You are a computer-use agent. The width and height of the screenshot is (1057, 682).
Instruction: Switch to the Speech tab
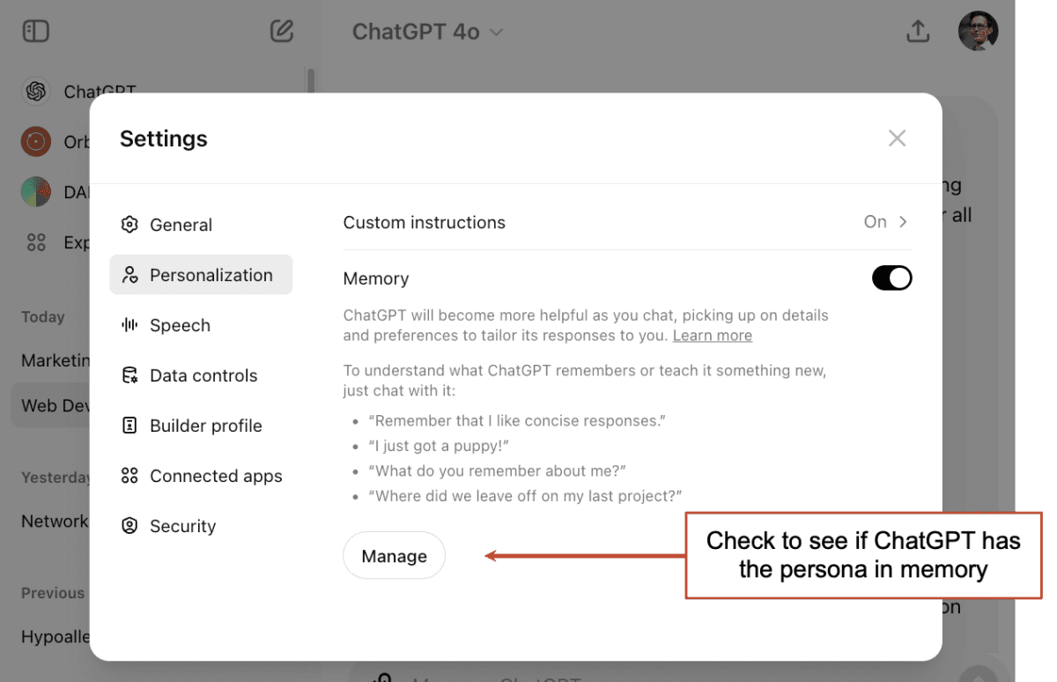[180, 325]
